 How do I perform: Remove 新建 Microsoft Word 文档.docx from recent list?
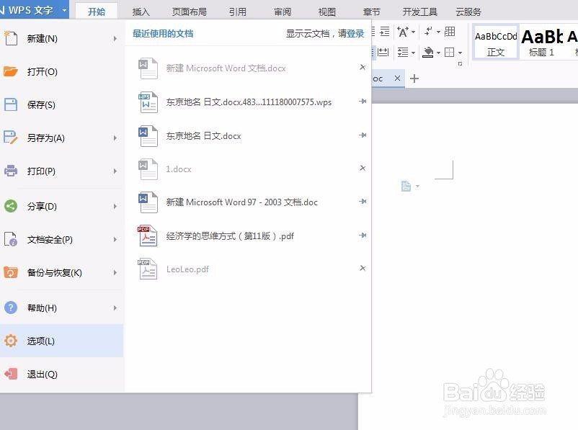[363, 67]
